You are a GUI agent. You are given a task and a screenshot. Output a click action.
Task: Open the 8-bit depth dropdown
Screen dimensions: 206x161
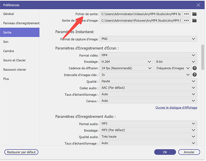point(175,62)
